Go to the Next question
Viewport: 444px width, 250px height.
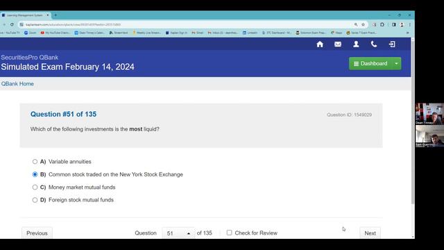pyautogui.click(x=370, y=233)
